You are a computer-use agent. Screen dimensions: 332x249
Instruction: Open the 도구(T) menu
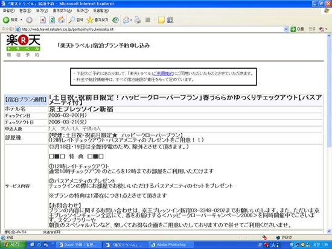tap(82, 11)
